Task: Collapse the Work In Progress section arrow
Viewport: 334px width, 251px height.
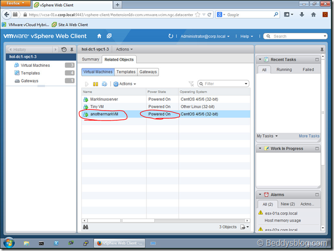Action: tap(260, 148)
